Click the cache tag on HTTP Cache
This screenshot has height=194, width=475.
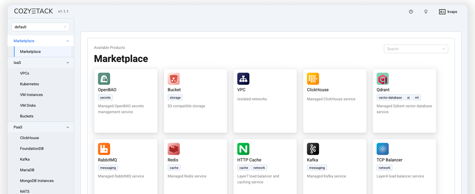tap(244, 168)
